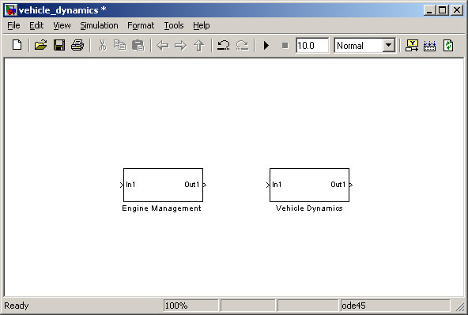Print the model with the printer icon
468x315 pixels.
pyautogui.click(x=77, y=45)
